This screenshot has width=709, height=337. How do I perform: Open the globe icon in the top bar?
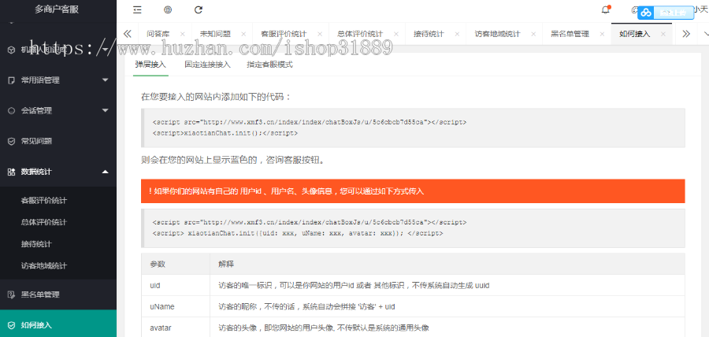[168, 10]
